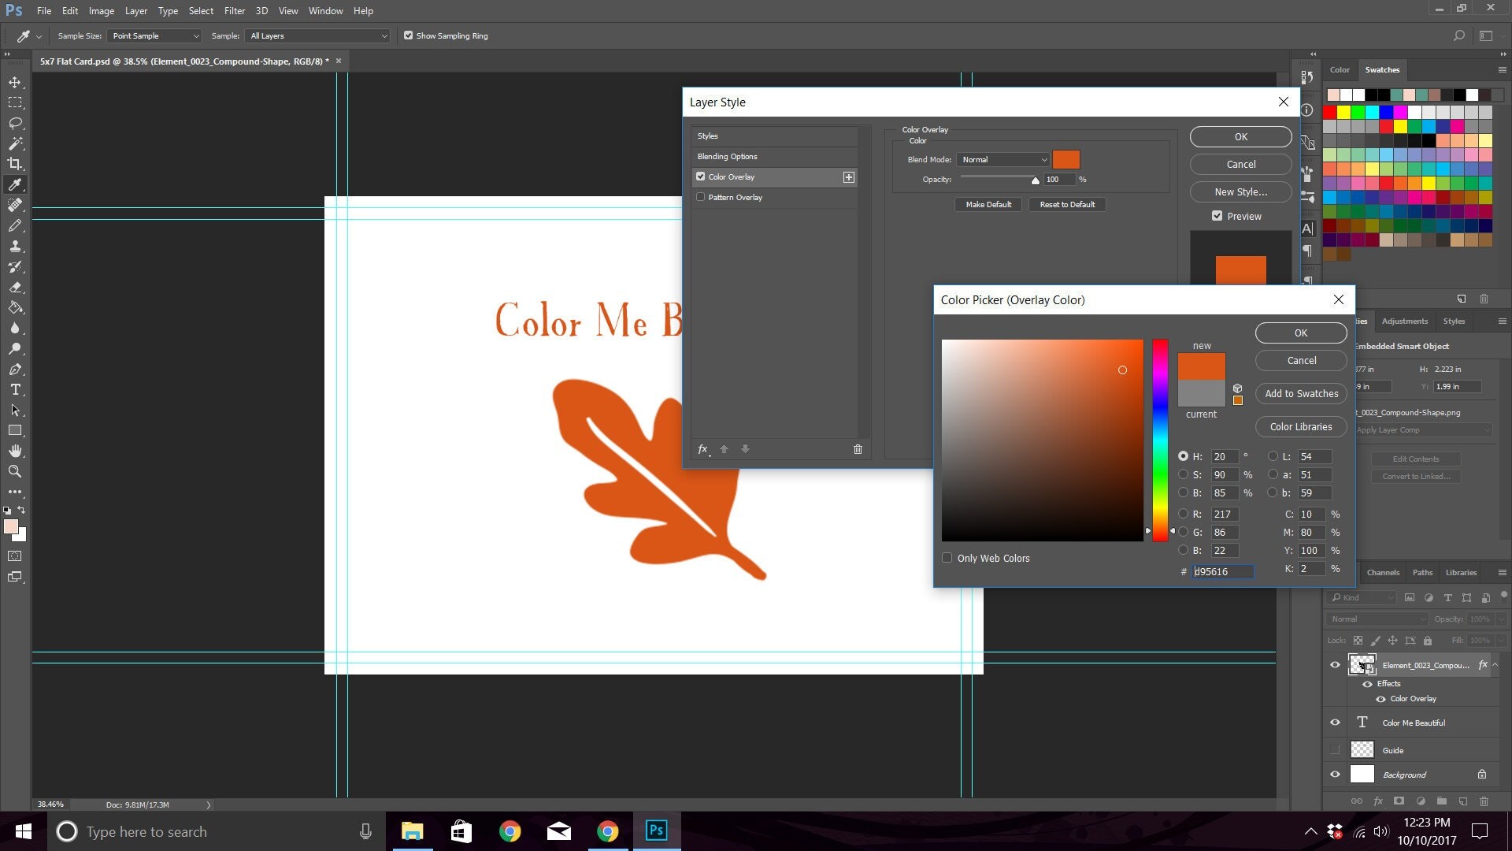Open the Sample All Layers dropdown

coord(318,35)
